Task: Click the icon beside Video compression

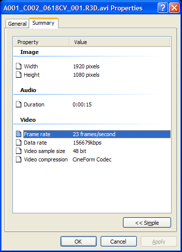Action: [19, 159]
